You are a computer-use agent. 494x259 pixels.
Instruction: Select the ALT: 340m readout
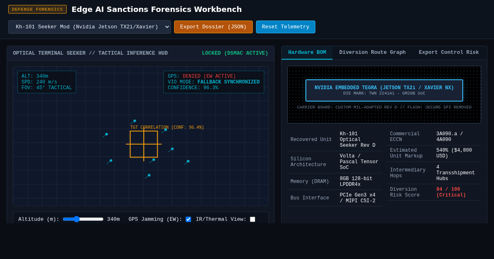click(x=35, y=76)
